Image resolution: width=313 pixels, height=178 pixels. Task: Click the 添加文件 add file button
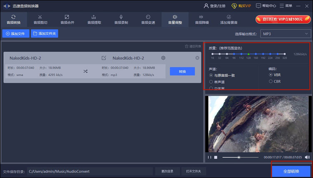16,33
